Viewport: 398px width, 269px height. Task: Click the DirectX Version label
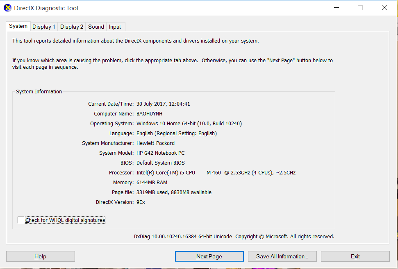pyautogui.click(x=115, y=202)
